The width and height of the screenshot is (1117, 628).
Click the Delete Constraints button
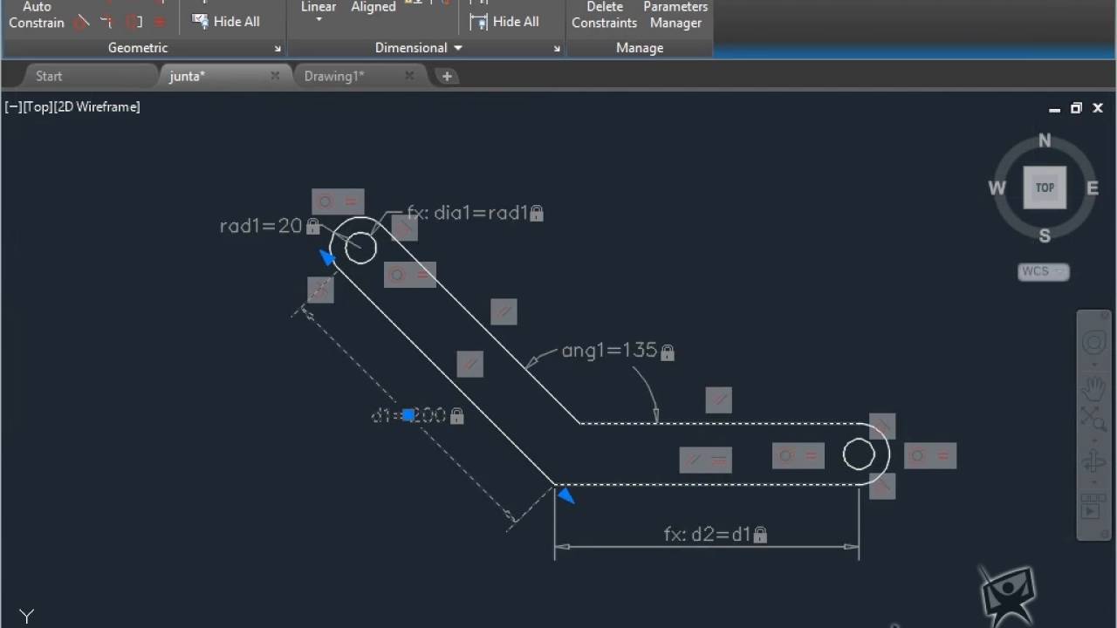coord(604,15)
